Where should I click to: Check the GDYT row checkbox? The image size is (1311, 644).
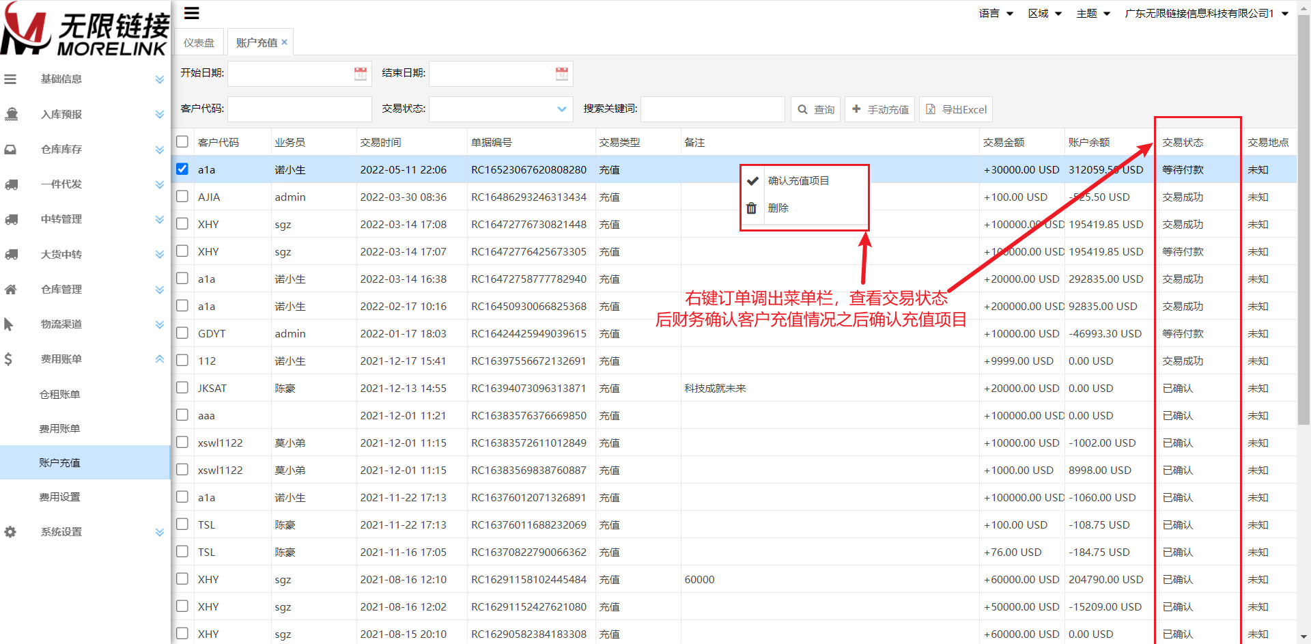pos(182,333)
